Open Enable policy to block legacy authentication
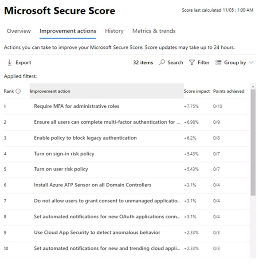This screenshot has height=264, width=258. (85, 138)
